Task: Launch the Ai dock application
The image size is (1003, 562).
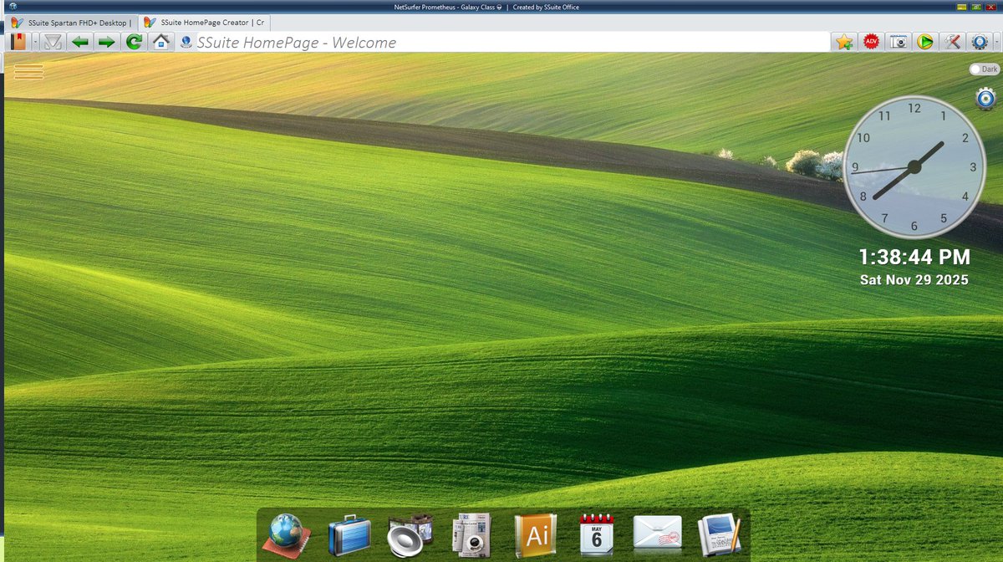Action: pos(536,533)
